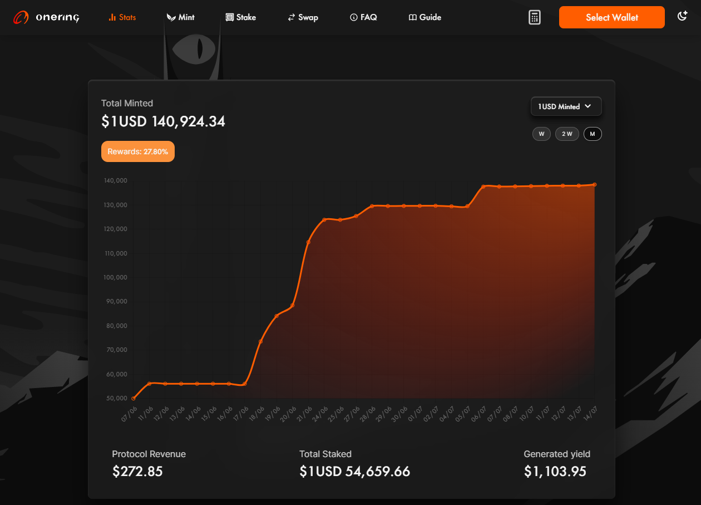Image resolution: width=701 pixels, height=505 pixels.
Task: Click the last data point at 14/07
Action: pyautogui.click(x=595, y=184)
